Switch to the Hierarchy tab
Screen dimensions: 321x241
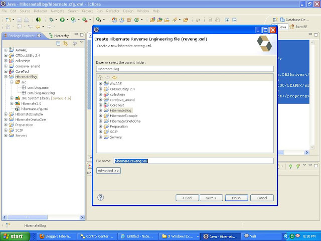59,36
